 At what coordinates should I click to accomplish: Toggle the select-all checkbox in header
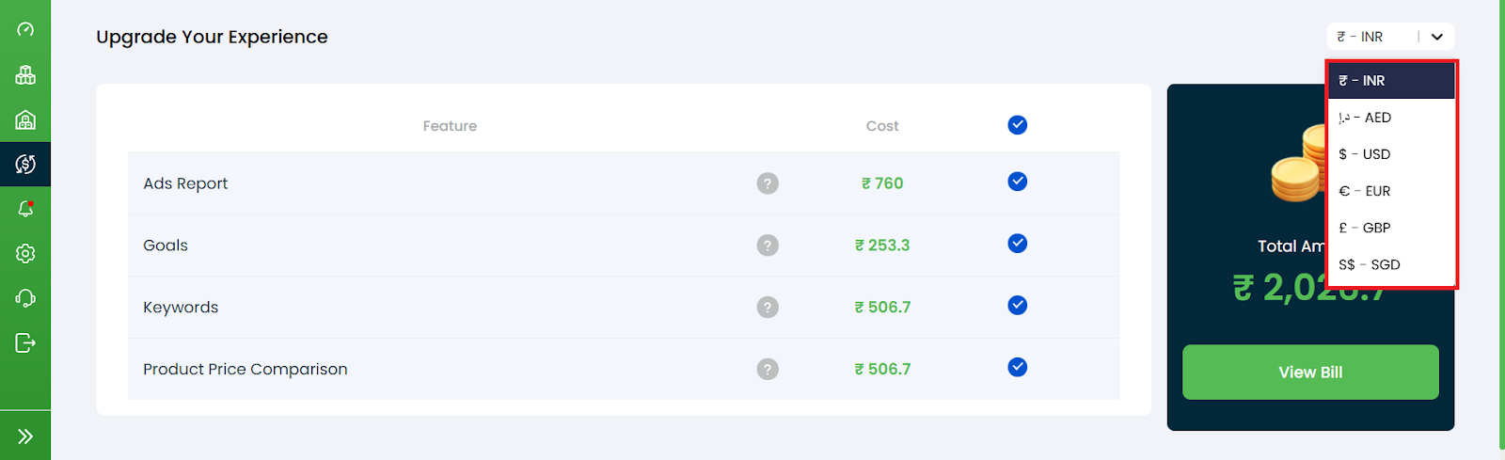1017,125
